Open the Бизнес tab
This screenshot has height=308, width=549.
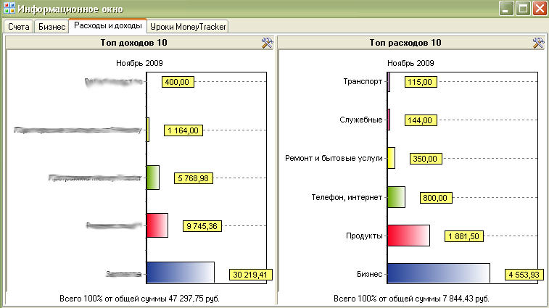51,27
